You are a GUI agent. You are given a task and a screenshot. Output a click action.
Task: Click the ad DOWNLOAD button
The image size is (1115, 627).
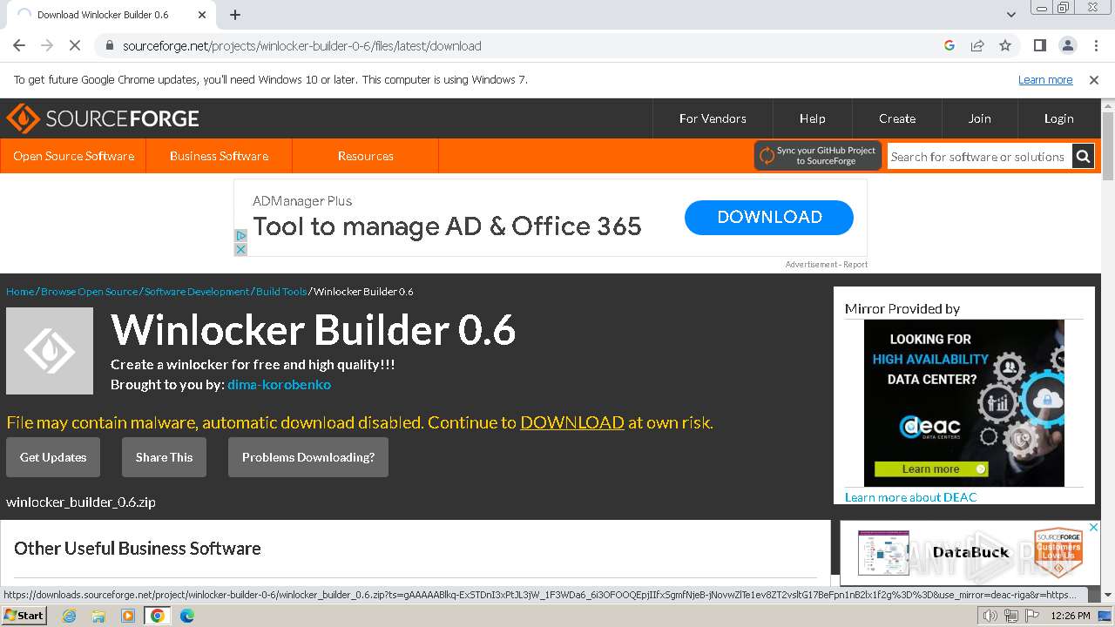click(769, 218)
